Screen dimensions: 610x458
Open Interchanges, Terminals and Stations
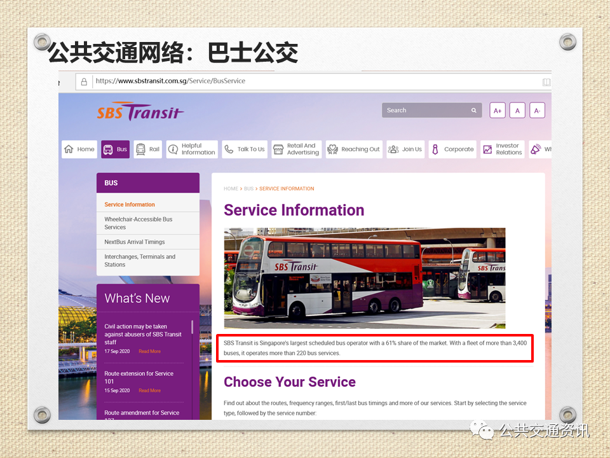pyautogui.click(x=140, y=261)
